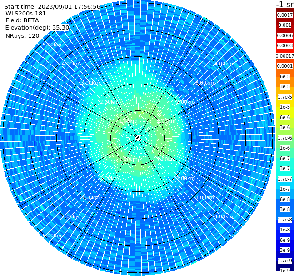Screen dimensions: 294x276
Task: Click the 6e-9 colorbar label
Action: (x=285, y=240)
